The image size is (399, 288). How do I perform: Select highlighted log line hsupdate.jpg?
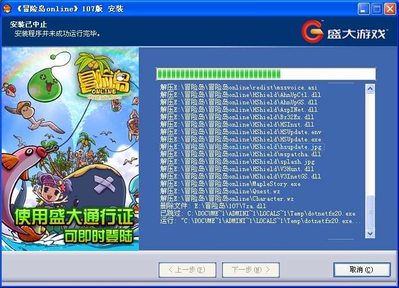(242, 147)
